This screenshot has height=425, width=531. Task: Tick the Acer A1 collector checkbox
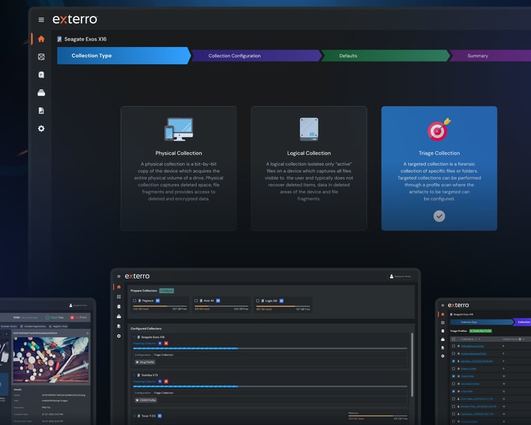(x=196, y=301)
